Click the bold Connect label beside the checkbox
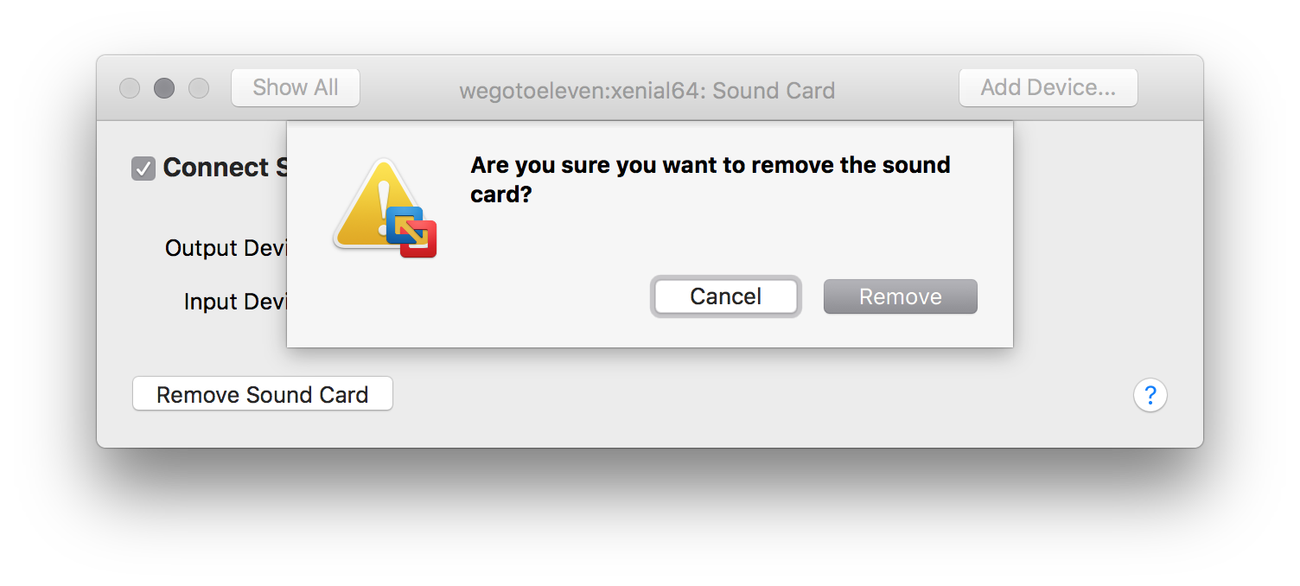Viewport: 1300px width, 586px height. point(225,167)
